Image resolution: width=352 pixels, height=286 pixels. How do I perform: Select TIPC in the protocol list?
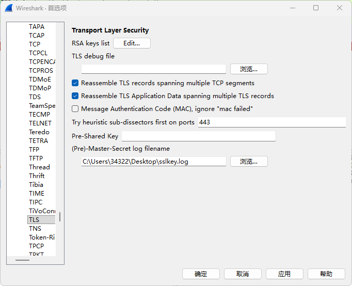coord(36,202)
